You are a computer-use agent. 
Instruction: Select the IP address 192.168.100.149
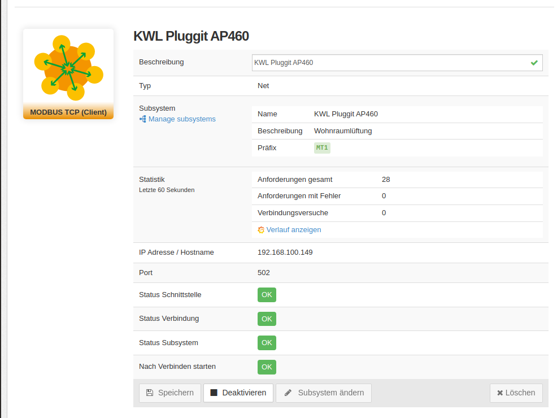click(285, 252)
